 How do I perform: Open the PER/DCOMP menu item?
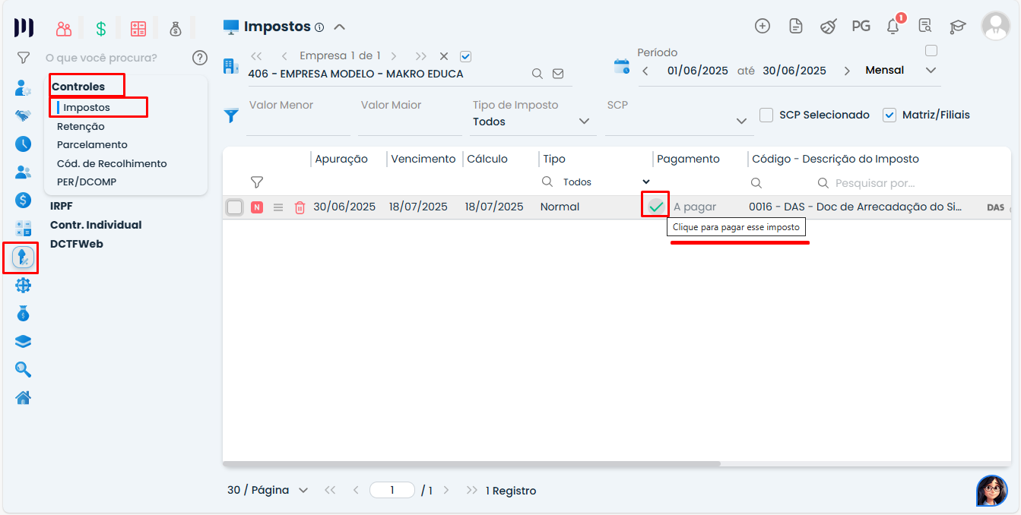[x=87, y=182]
